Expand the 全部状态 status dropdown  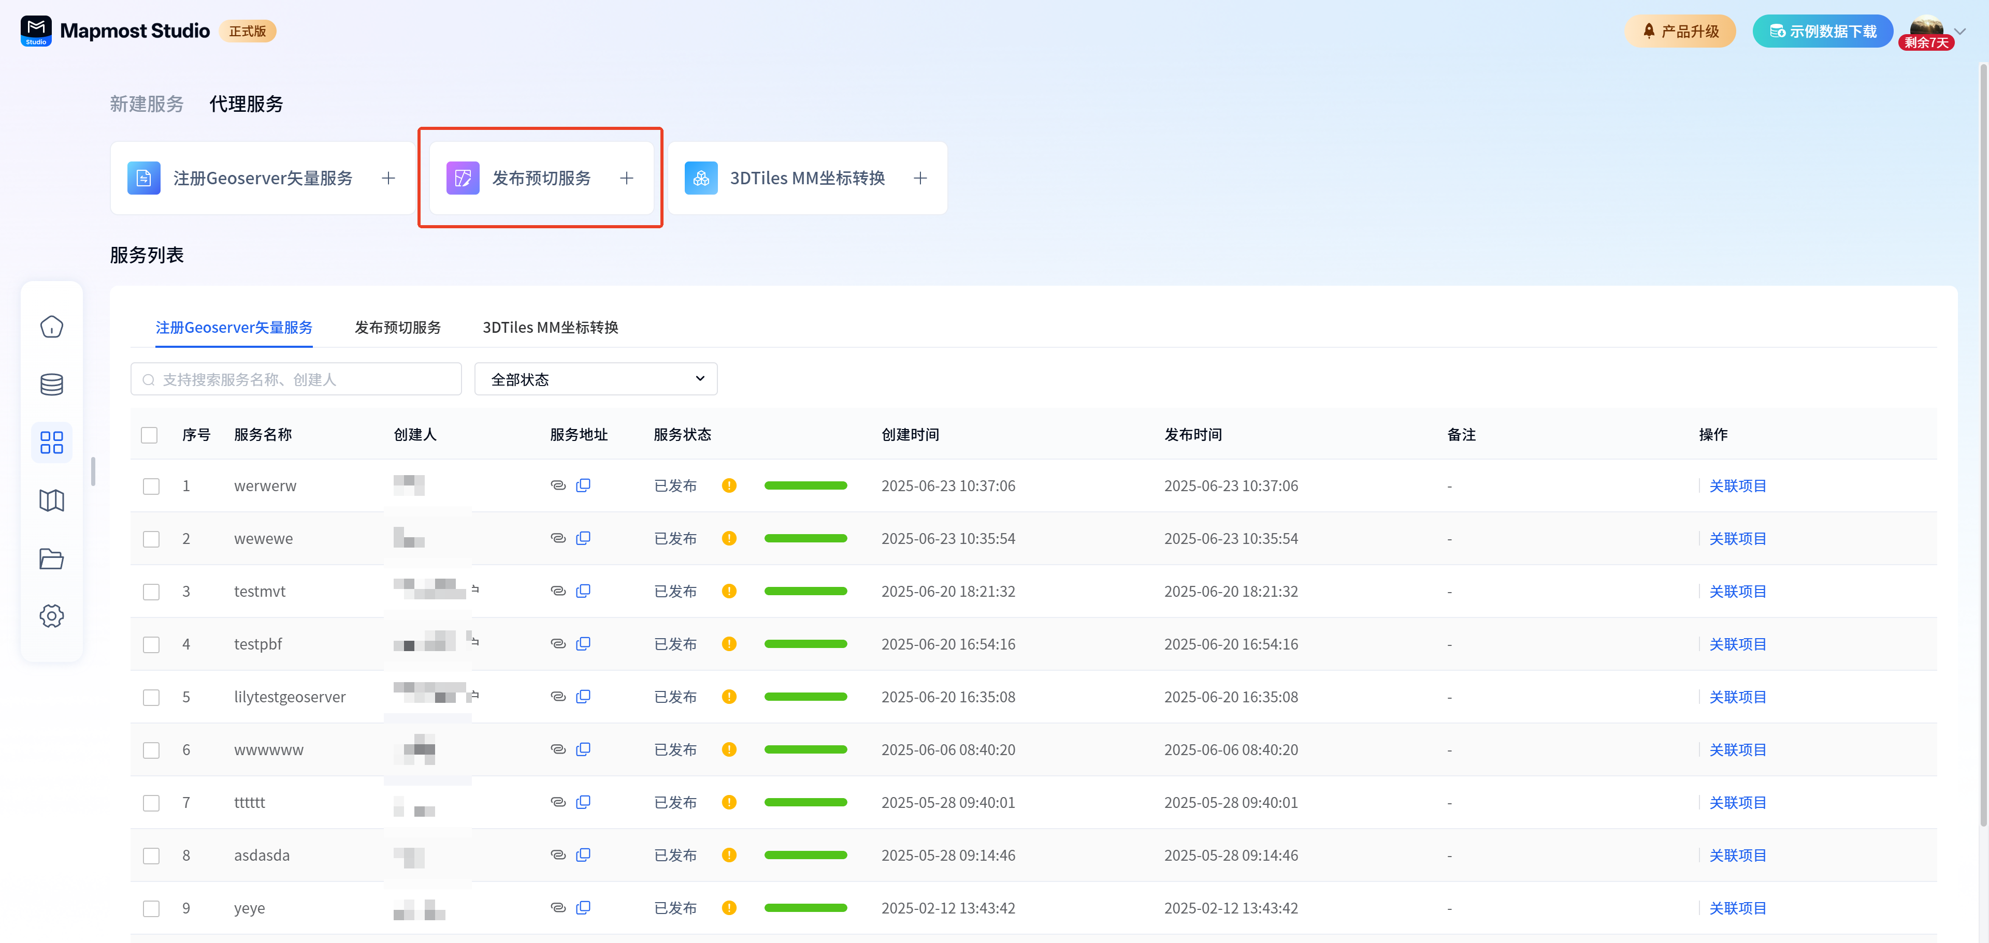point(595,379)
